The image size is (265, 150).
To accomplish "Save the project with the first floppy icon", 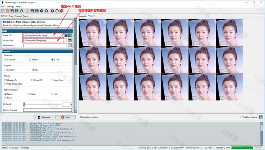I will pos(12,11).
